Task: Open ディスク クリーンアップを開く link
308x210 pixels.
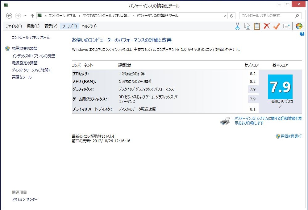Action: [31, 70]
